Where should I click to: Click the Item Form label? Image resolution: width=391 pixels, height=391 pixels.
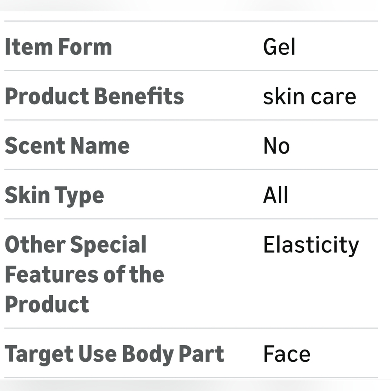58,47
